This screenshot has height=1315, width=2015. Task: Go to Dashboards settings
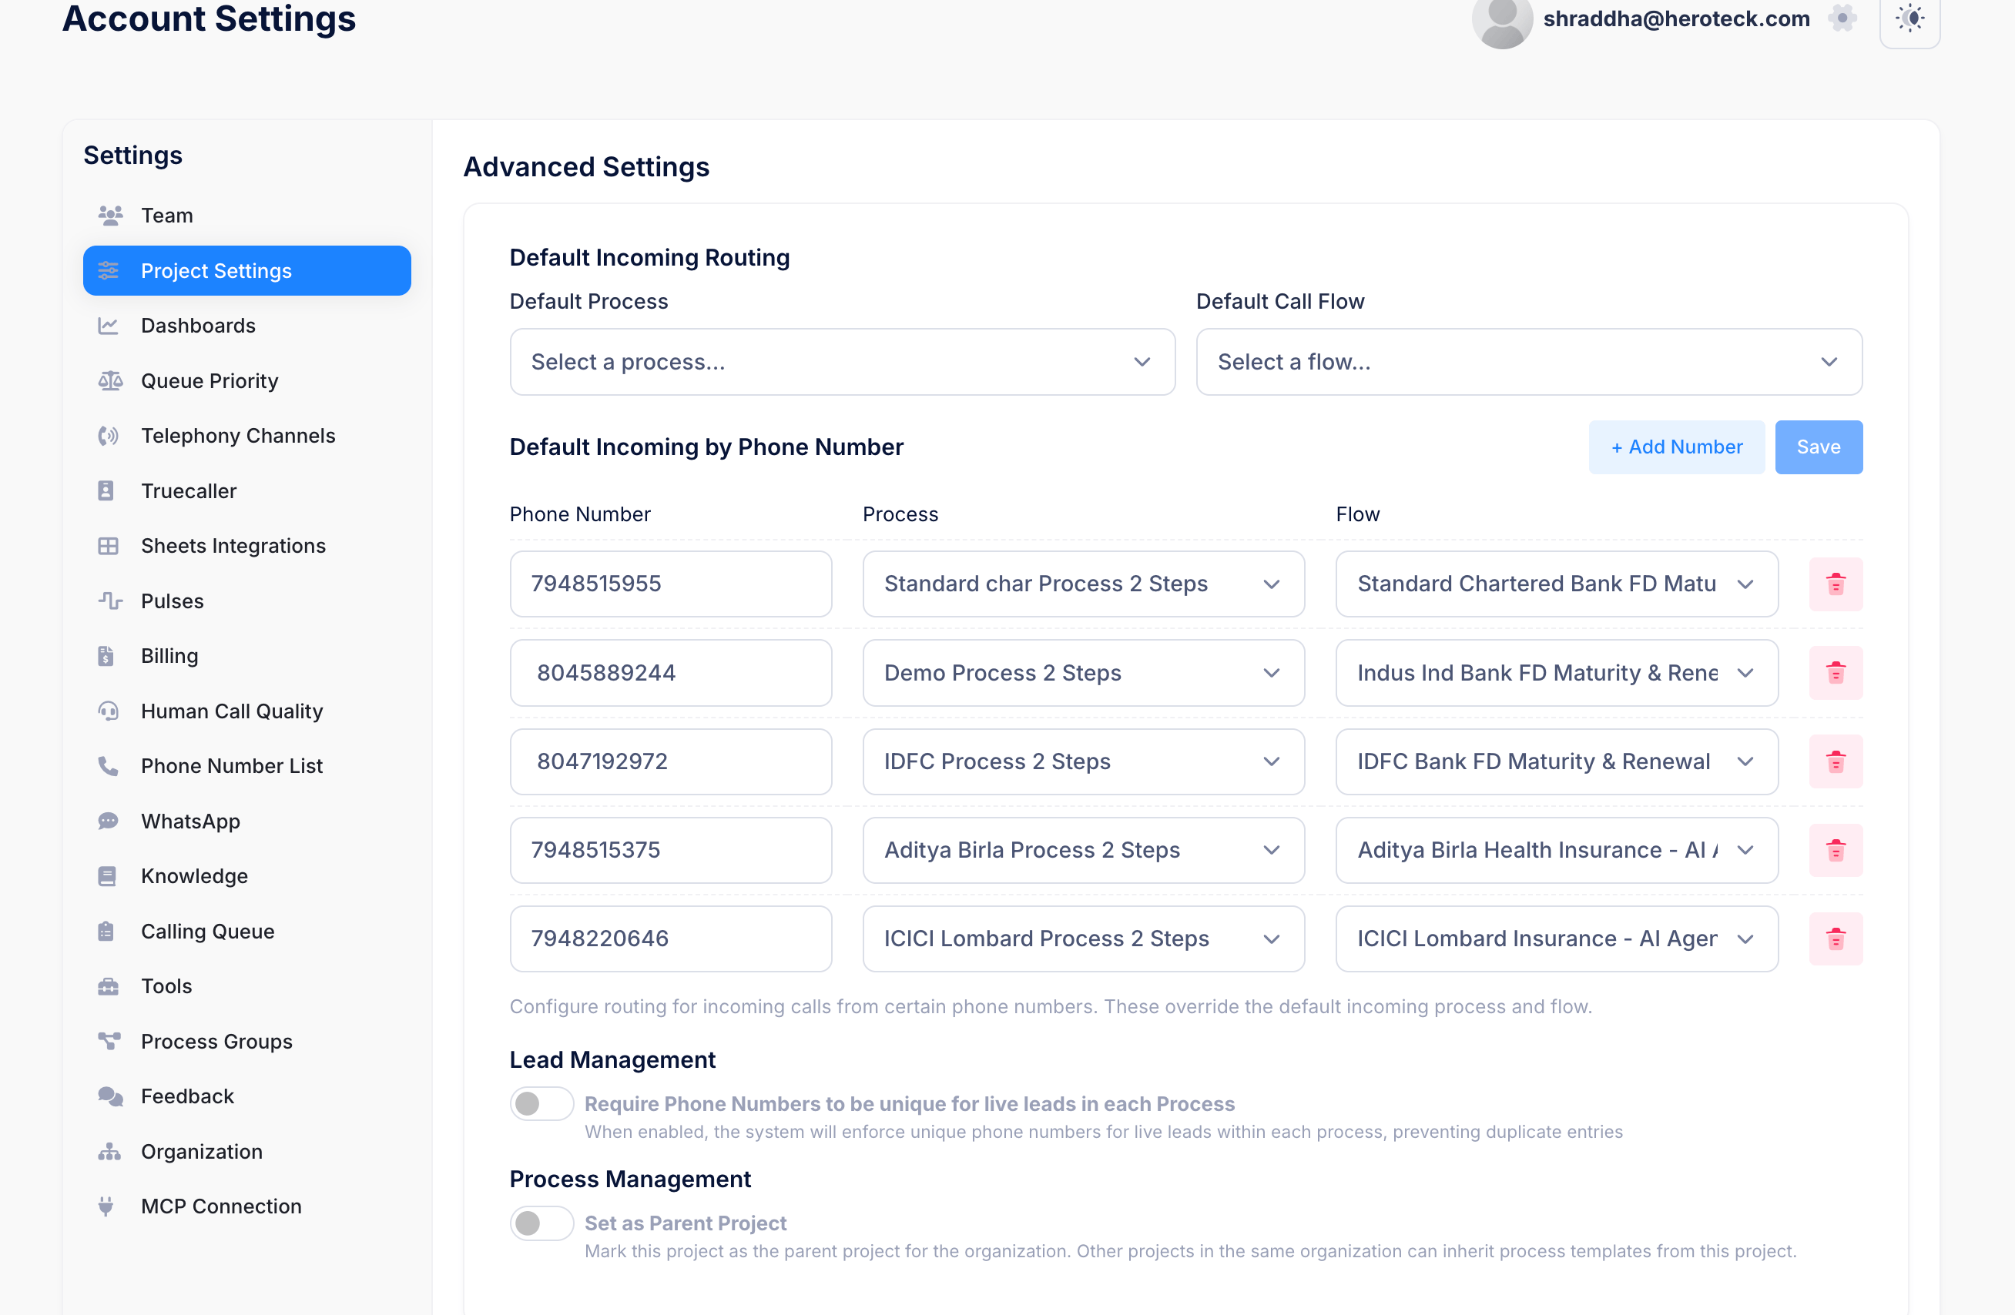pos(246,326)
